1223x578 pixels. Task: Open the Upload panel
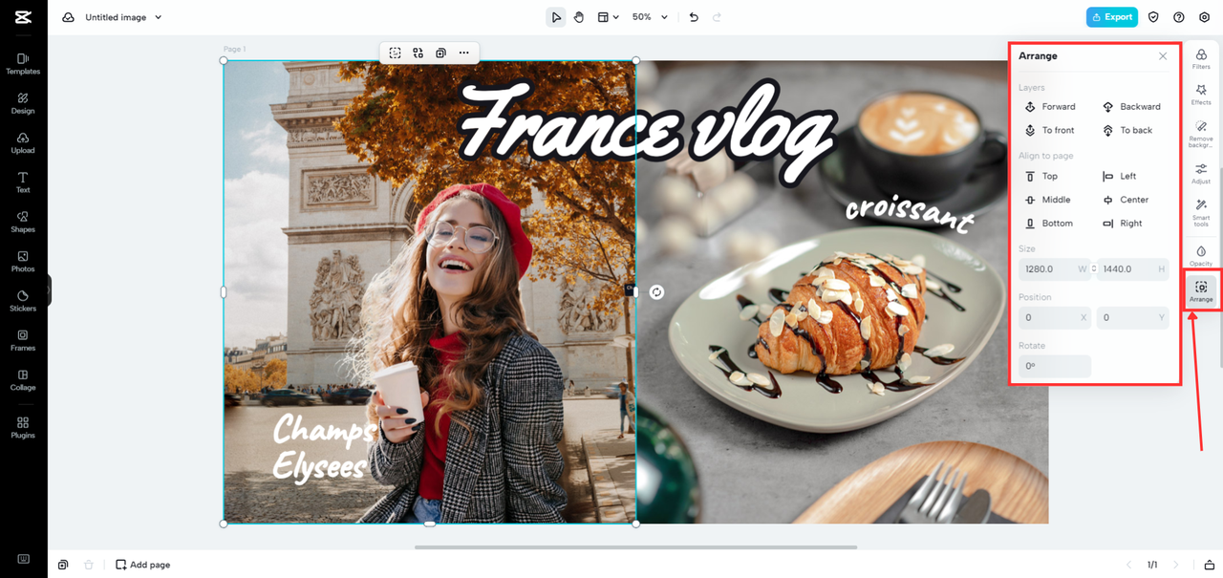(23, 143)
